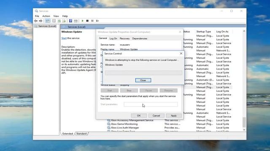Click the scroll up arrow of services list

click(244, 31)
